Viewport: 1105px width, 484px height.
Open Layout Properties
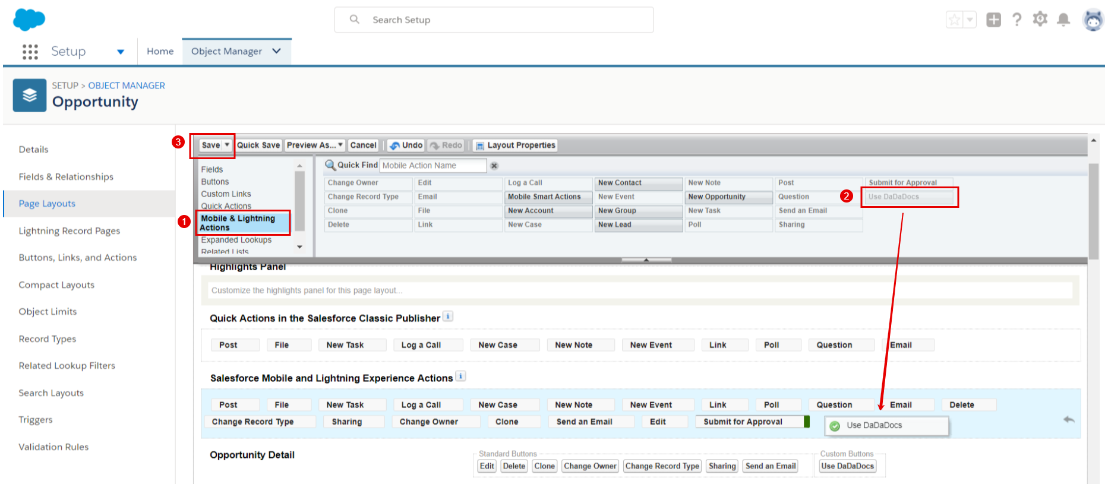click(x=516, y=145)
